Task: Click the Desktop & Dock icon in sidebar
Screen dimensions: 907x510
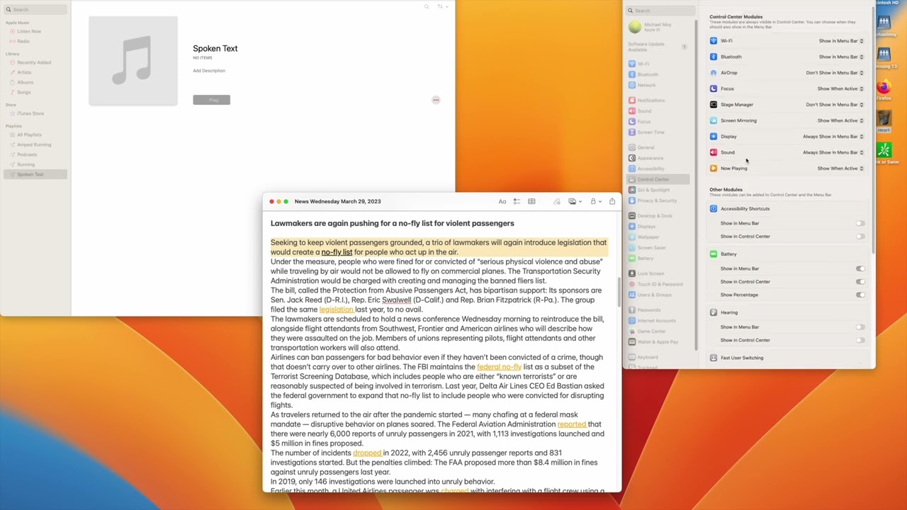Action: [x=632, y=216]
